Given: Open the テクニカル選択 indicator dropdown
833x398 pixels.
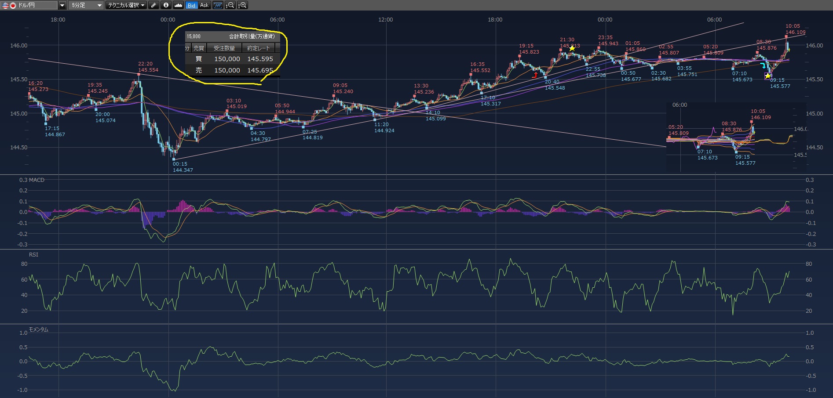Looking at the screenshot, I should click(126, 5).
